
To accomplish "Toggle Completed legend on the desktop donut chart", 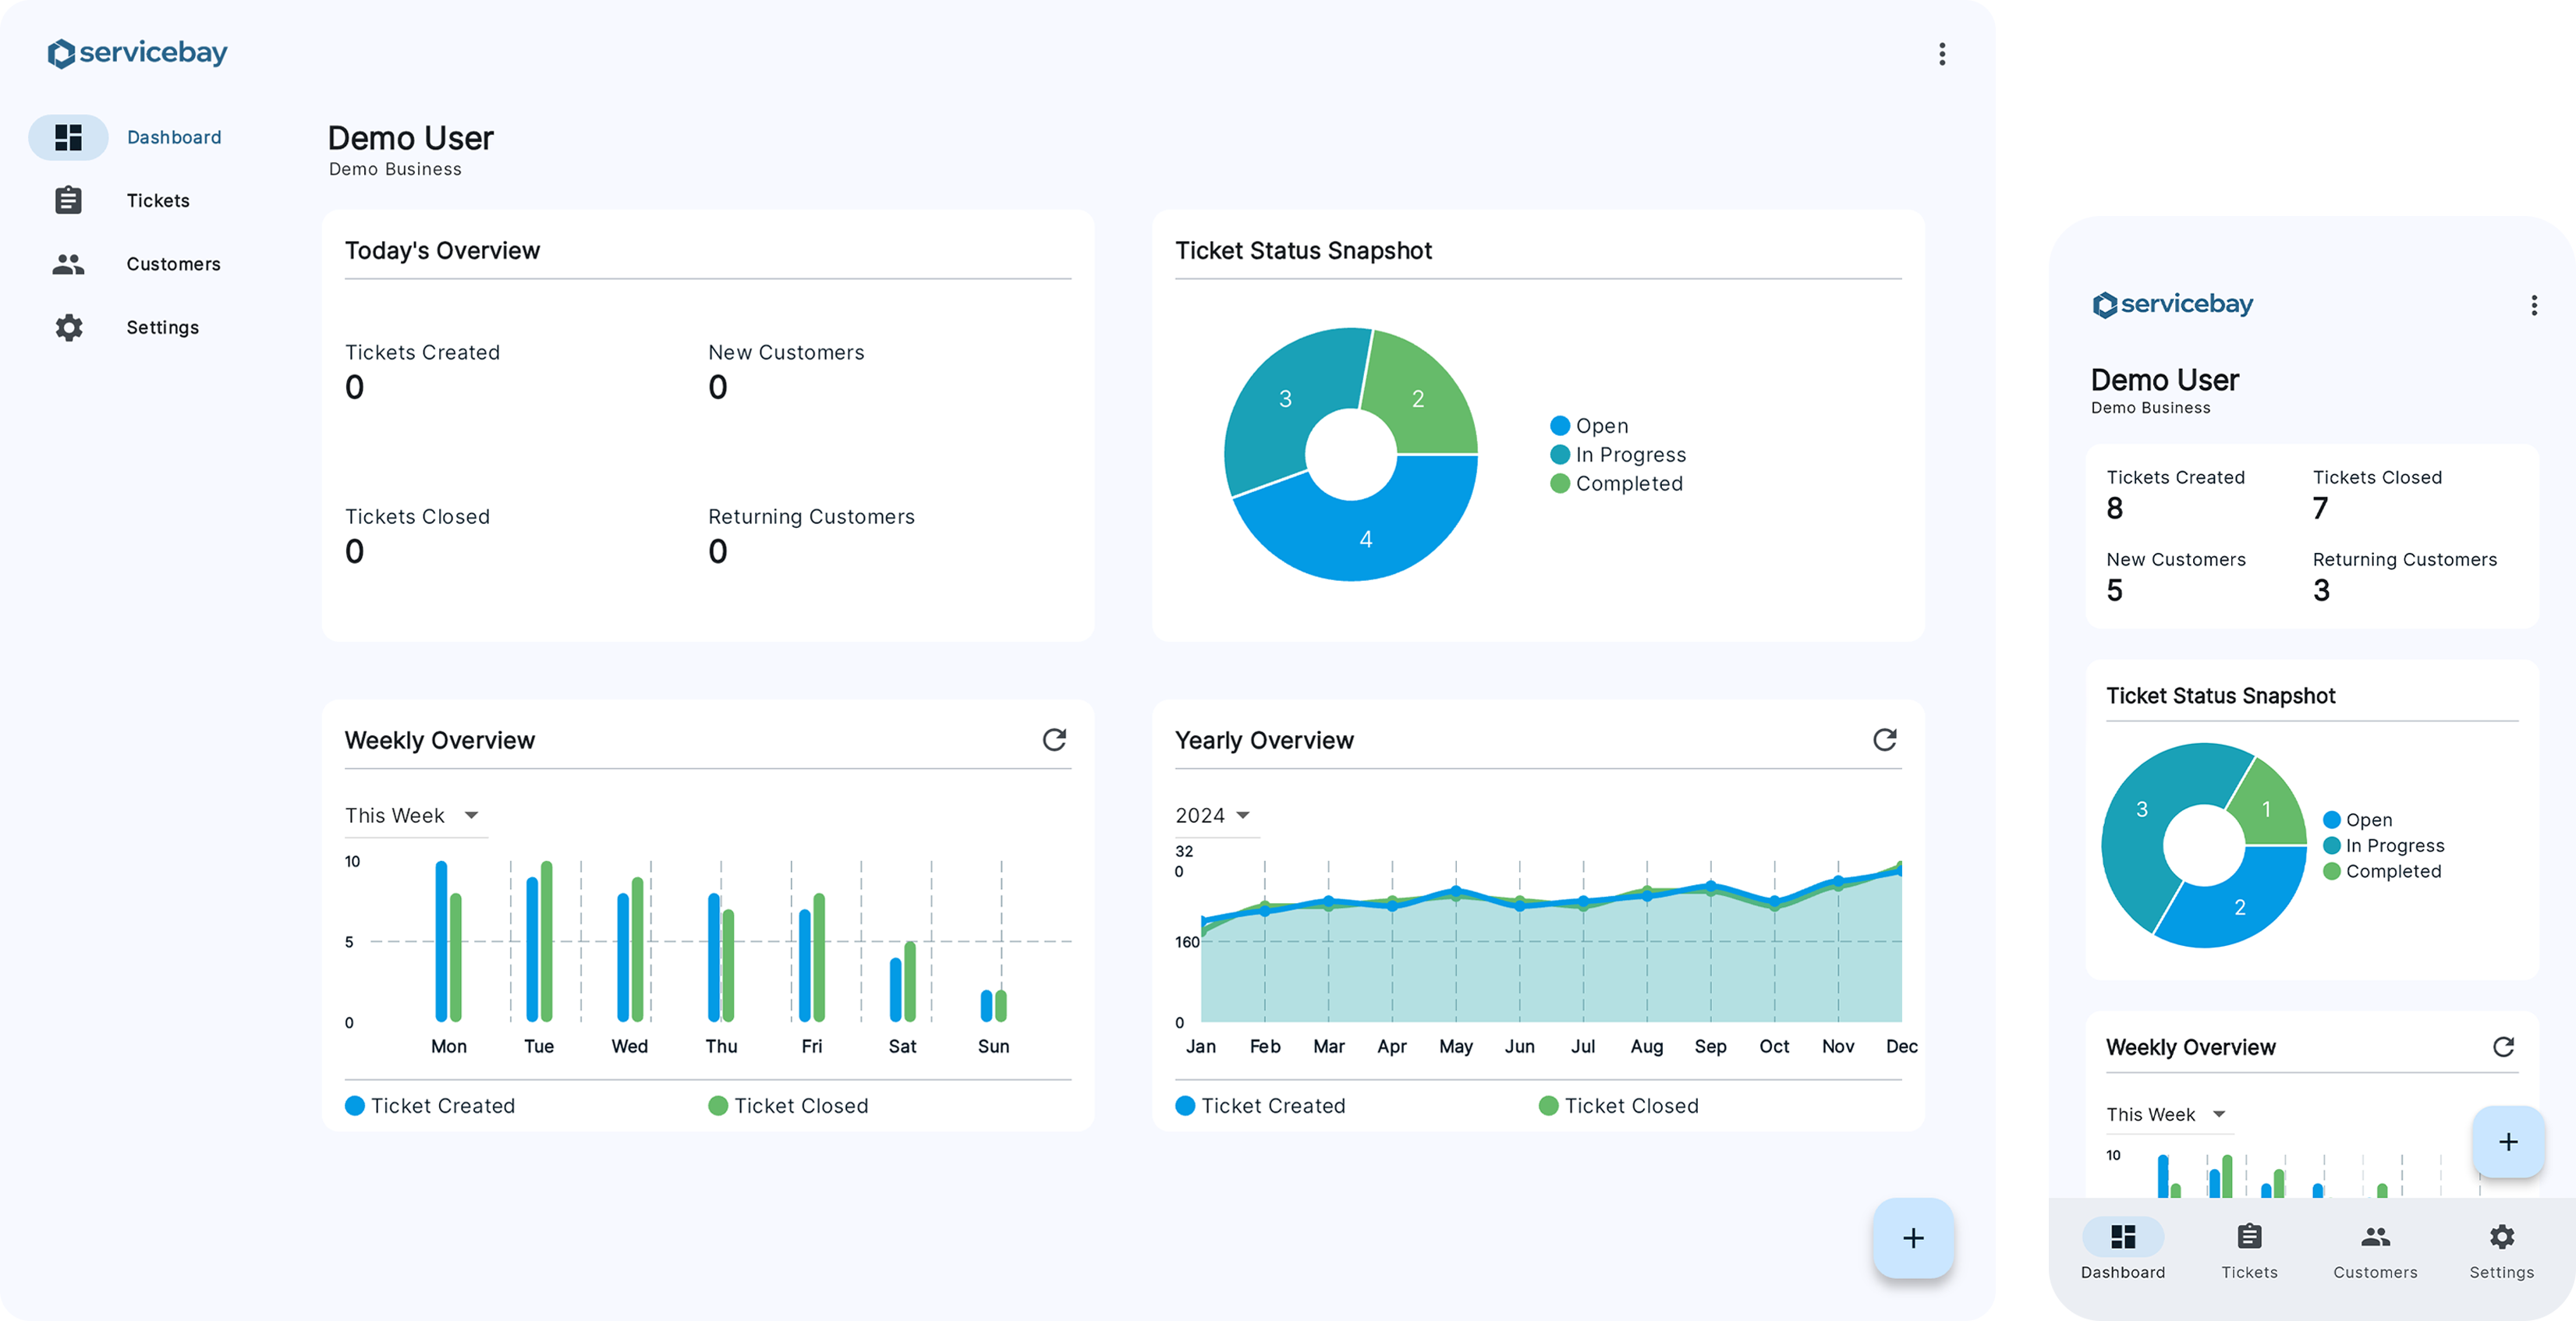I will 1616,484.
